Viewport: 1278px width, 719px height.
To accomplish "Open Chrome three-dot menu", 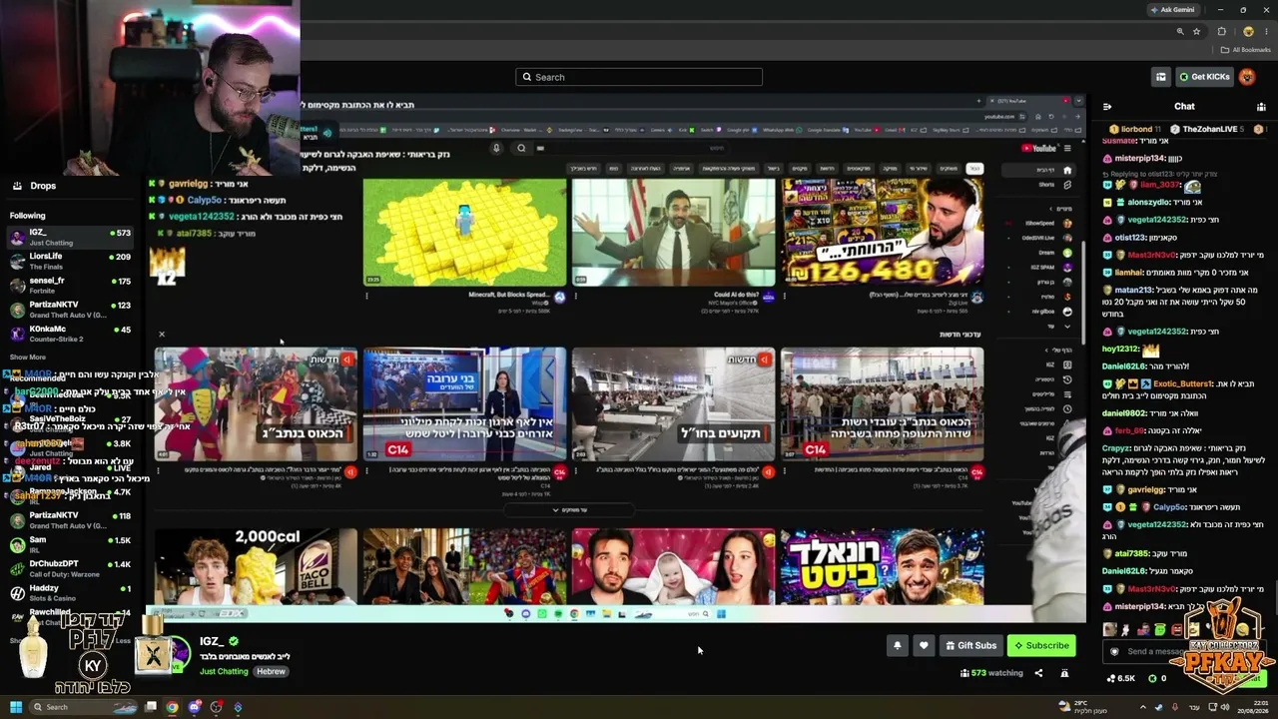I will click(x=1266, y=31).
